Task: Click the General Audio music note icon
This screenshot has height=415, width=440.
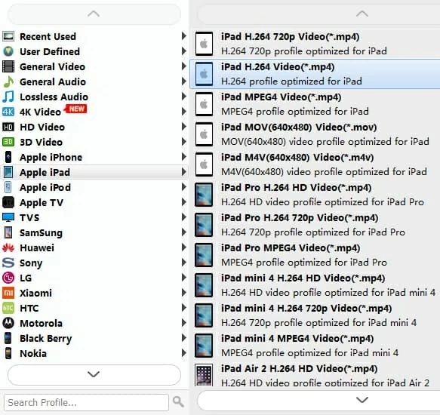Action: [8, 82]
